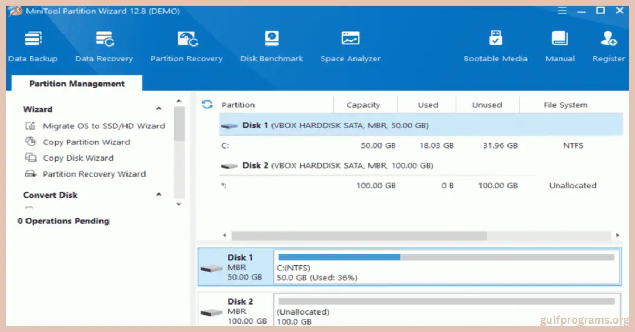The height and width of the screenshot is (332, 635).
Task: Open the Data Backup tool
Action: [33, 45]
